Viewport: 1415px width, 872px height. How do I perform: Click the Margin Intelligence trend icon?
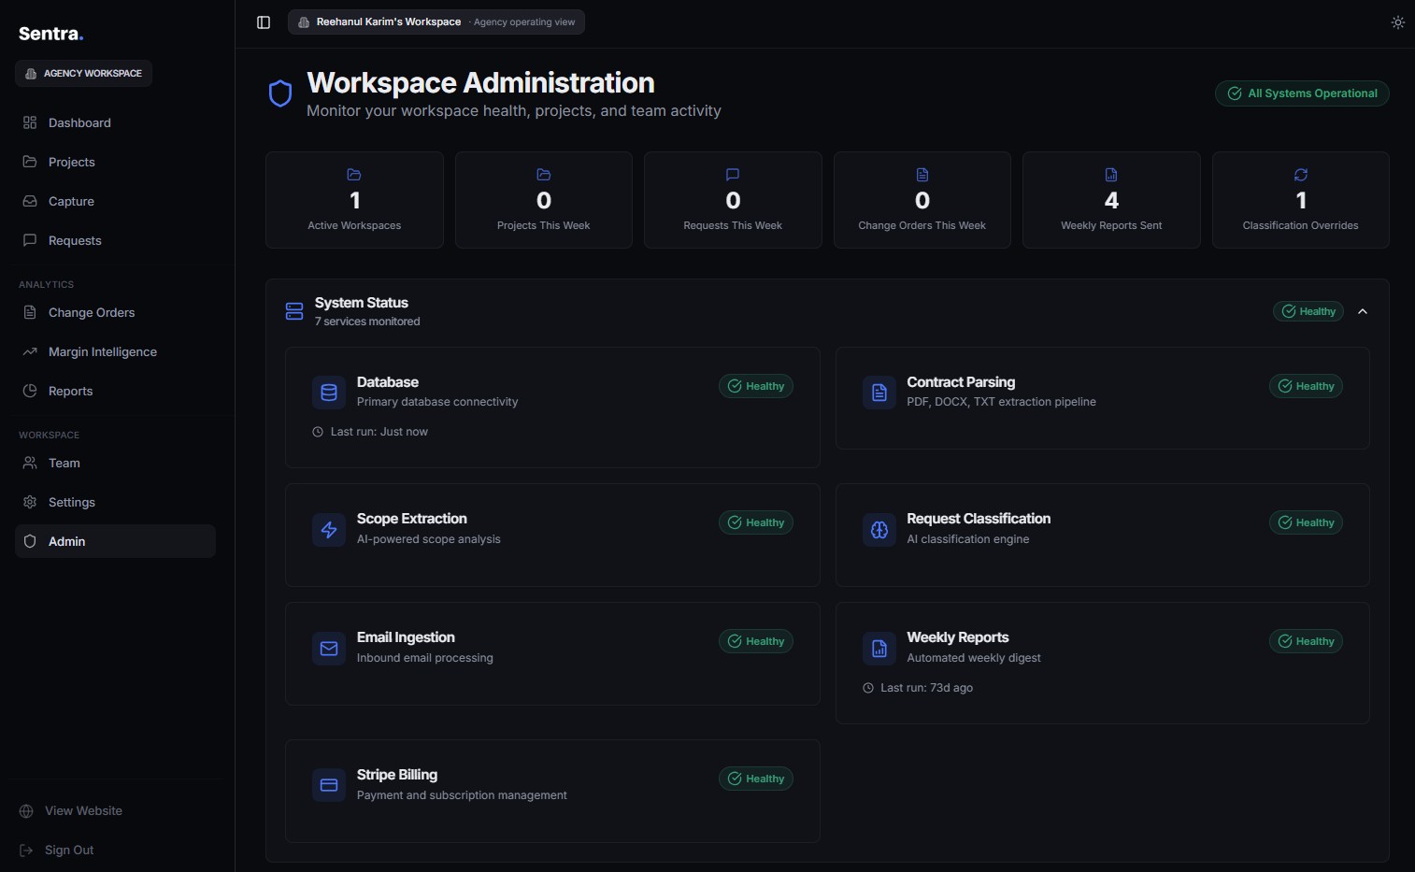coord(30,351)
